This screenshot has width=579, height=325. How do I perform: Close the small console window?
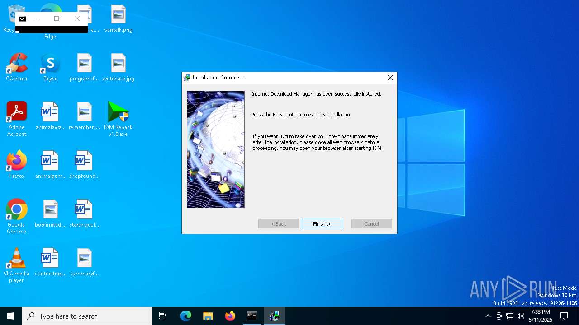pos(77,19)
